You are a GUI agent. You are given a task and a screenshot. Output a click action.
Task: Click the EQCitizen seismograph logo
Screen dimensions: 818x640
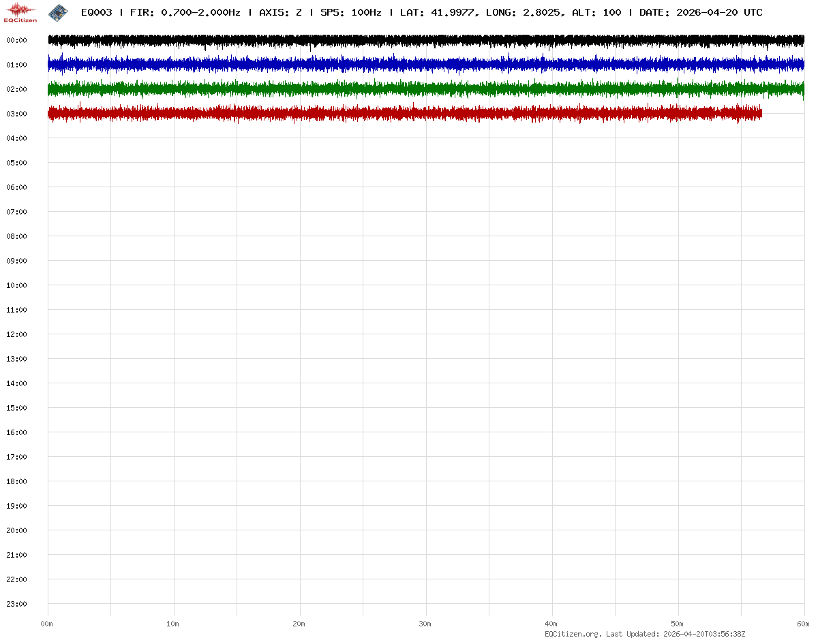[x=20, y=12]
